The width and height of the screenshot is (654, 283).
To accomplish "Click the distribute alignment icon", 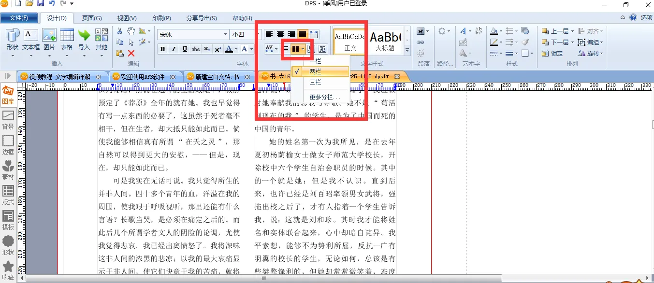I will [314, 34].
